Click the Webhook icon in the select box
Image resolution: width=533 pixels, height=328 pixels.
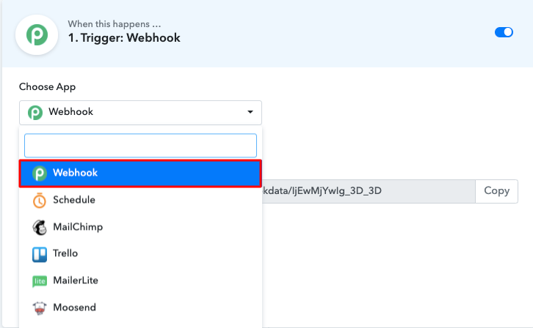point(35,113)
